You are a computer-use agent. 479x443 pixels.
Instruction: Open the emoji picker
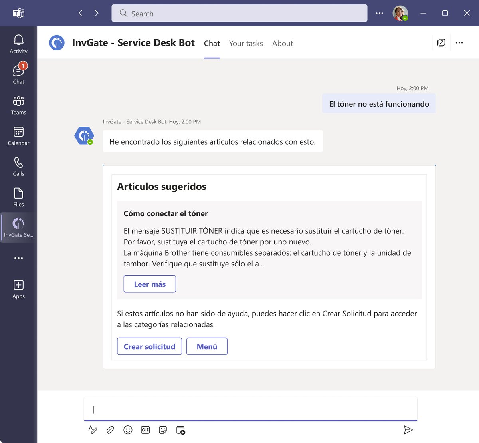point(128,430)
